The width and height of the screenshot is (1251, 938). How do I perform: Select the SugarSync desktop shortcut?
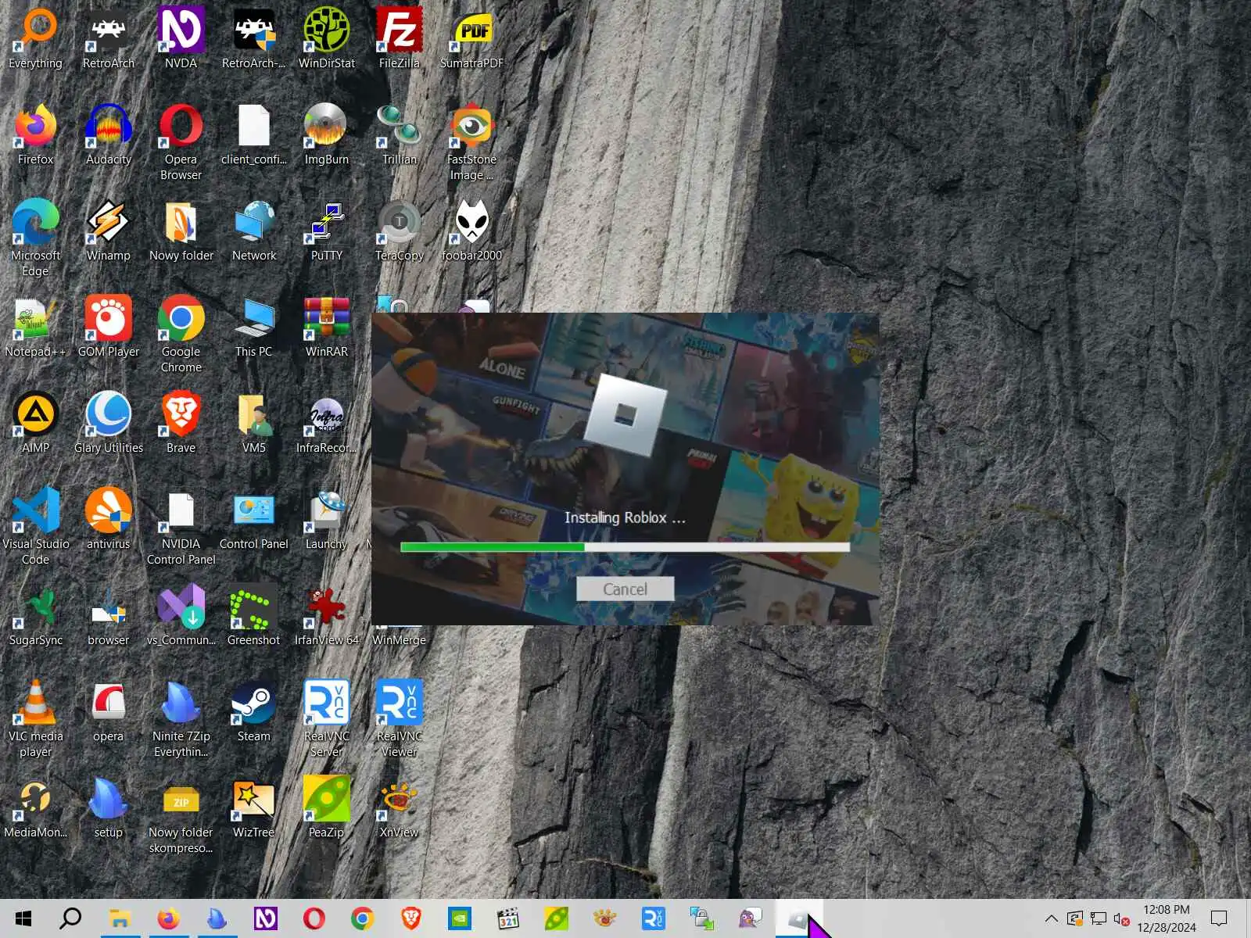(36, 615)
